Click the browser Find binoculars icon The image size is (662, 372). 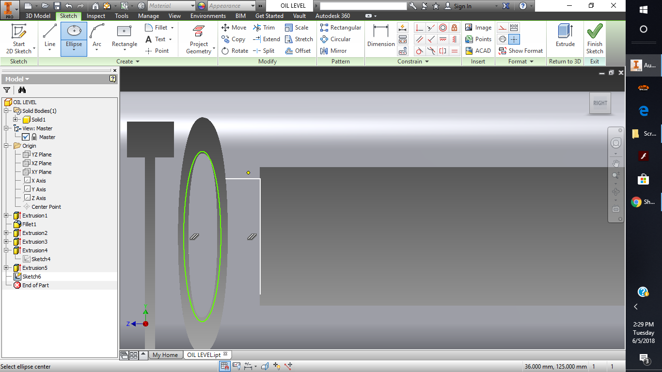tap(22, 90)
